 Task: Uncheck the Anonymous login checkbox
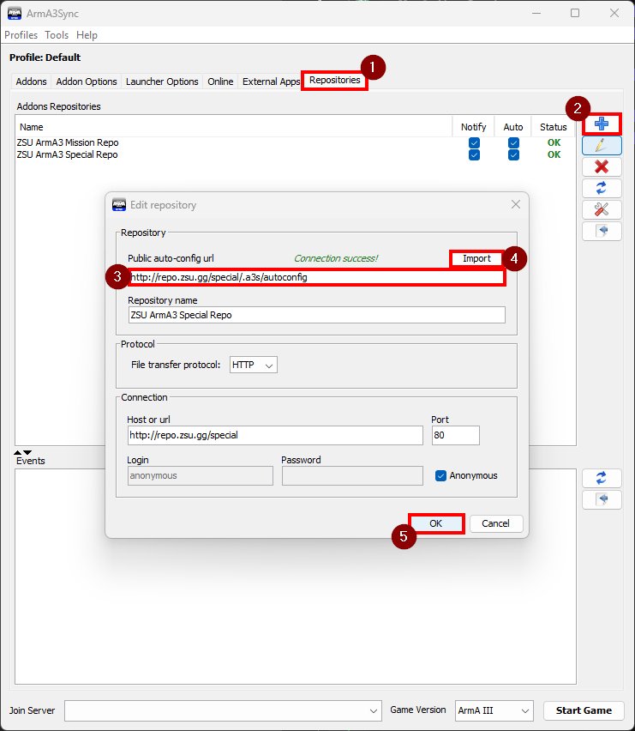441,475
